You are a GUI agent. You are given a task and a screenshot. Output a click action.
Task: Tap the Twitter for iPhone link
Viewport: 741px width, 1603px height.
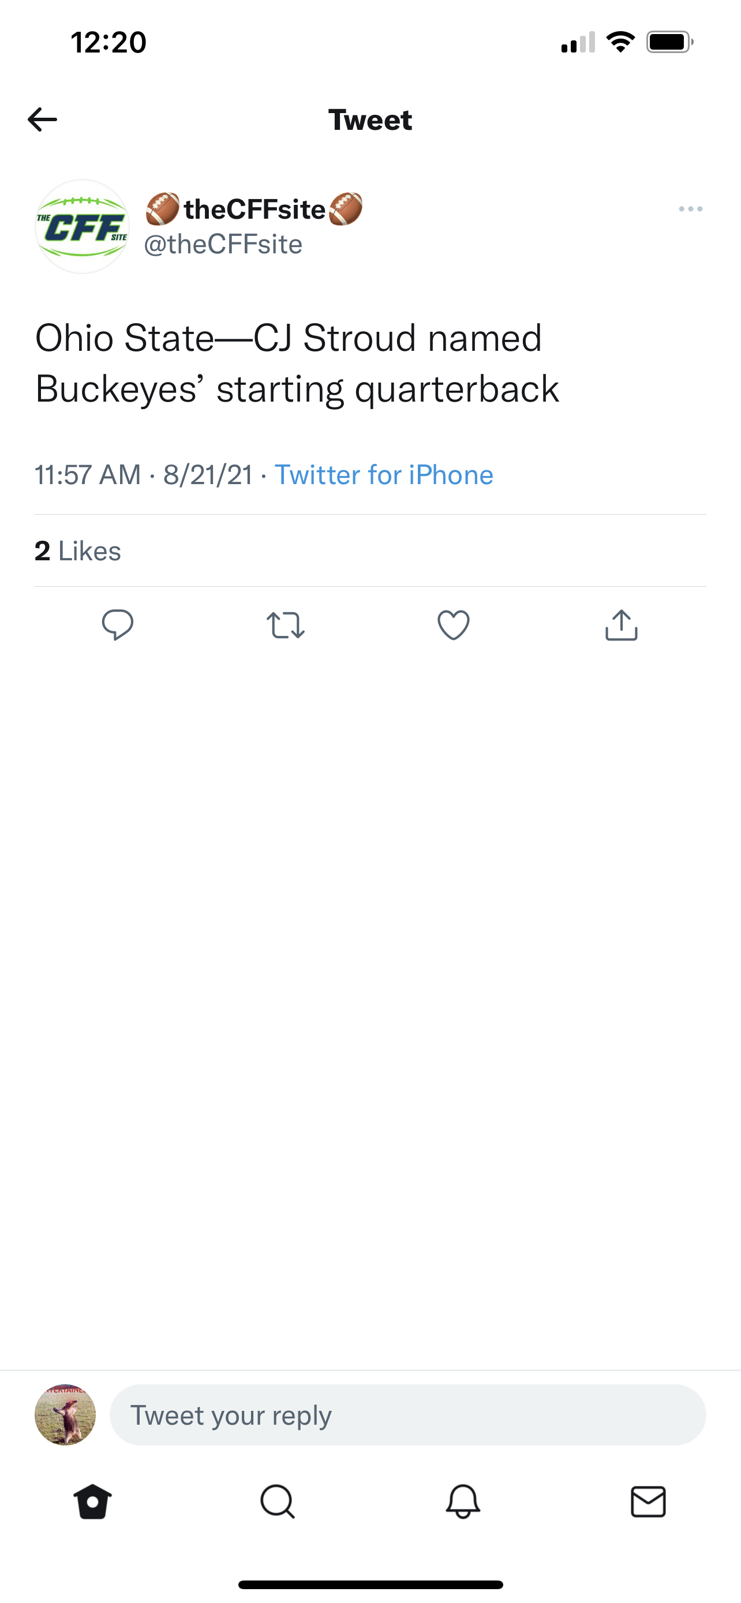click(x=384, y=475)
